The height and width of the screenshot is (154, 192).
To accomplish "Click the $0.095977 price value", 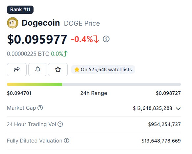I will pos(37,39).
